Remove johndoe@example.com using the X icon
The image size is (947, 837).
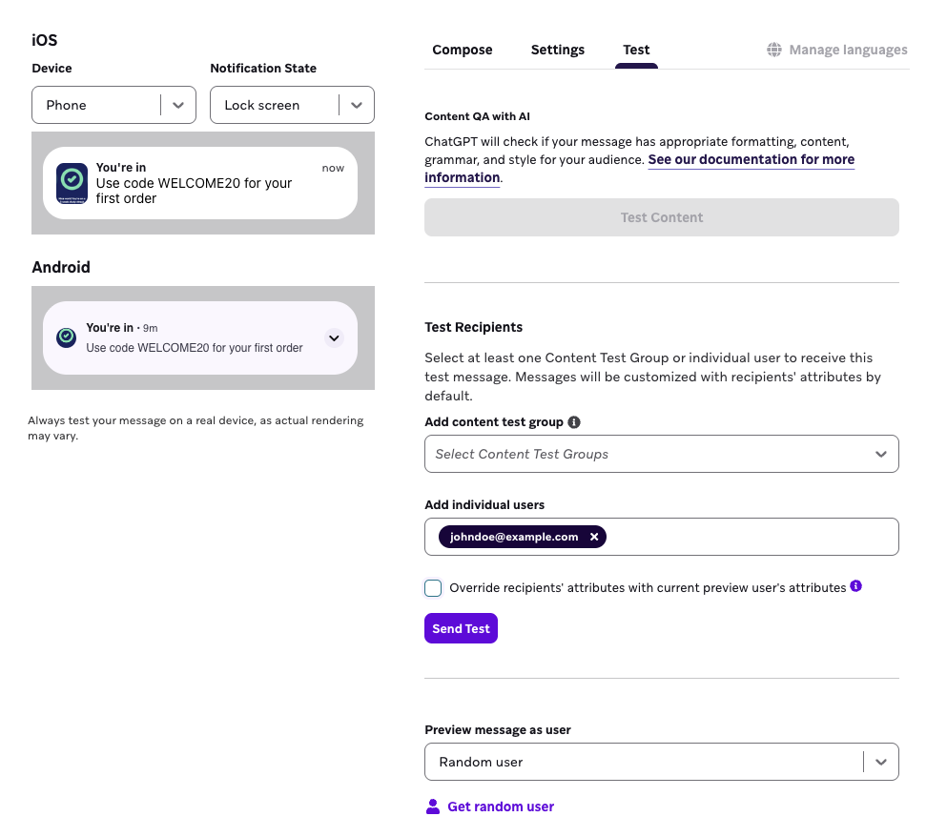click(x=594, y=537)
